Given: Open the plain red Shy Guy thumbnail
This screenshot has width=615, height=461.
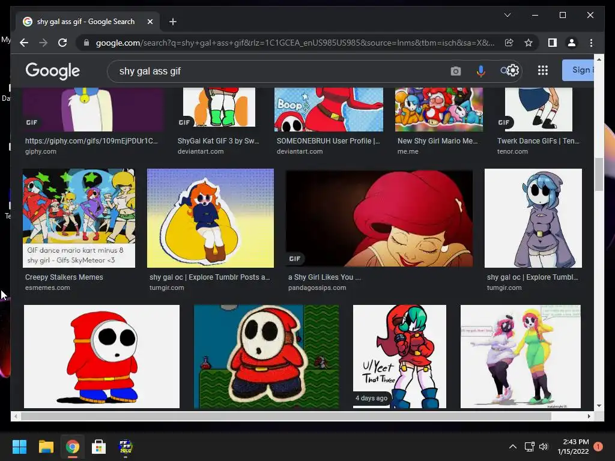Looking at the screenshot, I should pos(101,357).
